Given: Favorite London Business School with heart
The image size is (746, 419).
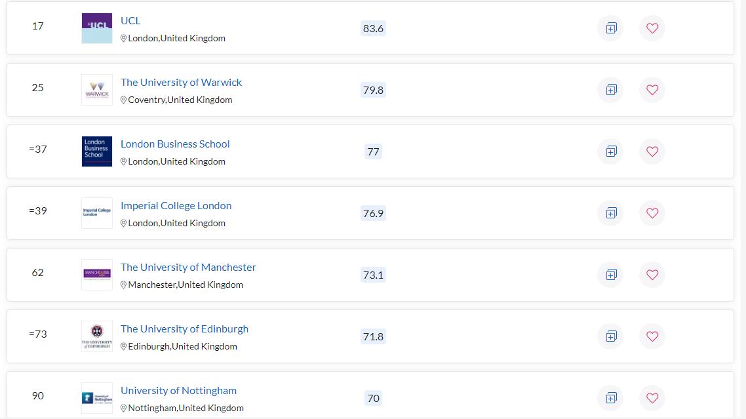Looking at the screenshot, I should (652, 151).
